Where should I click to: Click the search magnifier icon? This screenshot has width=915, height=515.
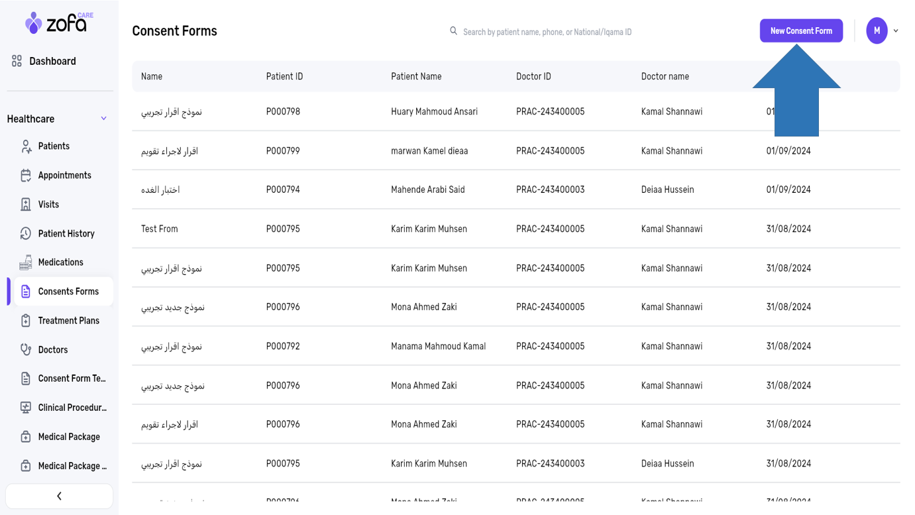pyautogui.click(x=454, y=31)
